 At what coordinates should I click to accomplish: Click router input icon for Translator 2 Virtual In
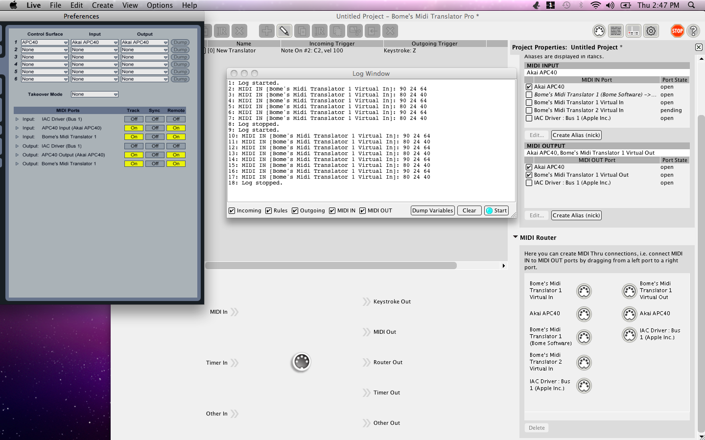coord(584,363)
